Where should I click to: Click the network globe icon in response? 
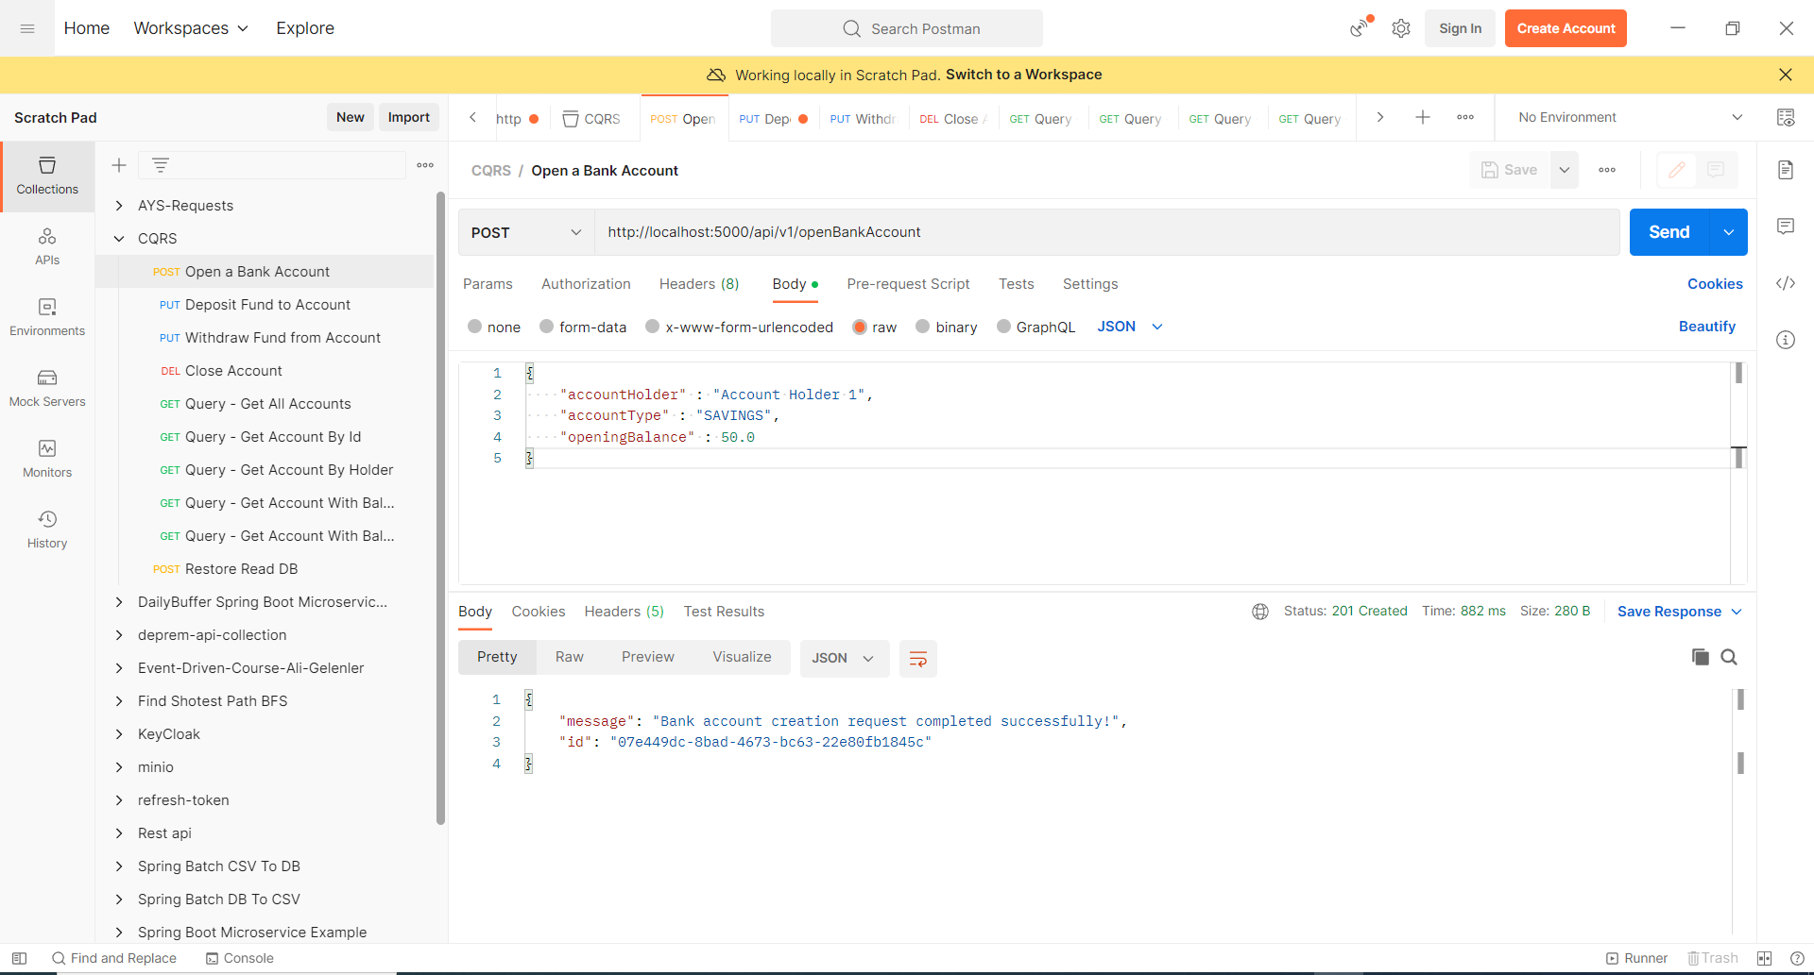[1260, 612]
